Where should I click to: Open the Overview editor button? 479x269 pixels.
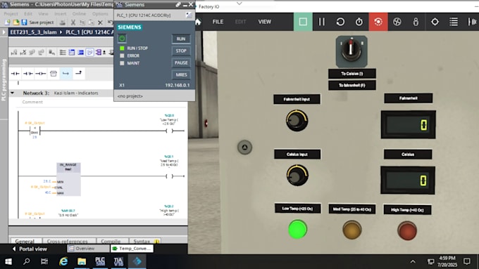pyautogui.click(x=88, y=249)
